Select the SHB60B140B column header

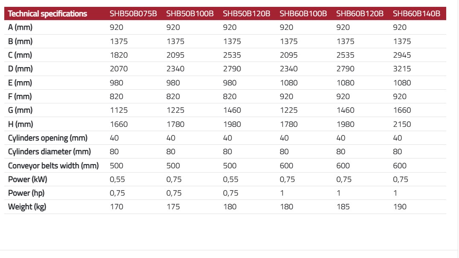[x=416, y=14]
